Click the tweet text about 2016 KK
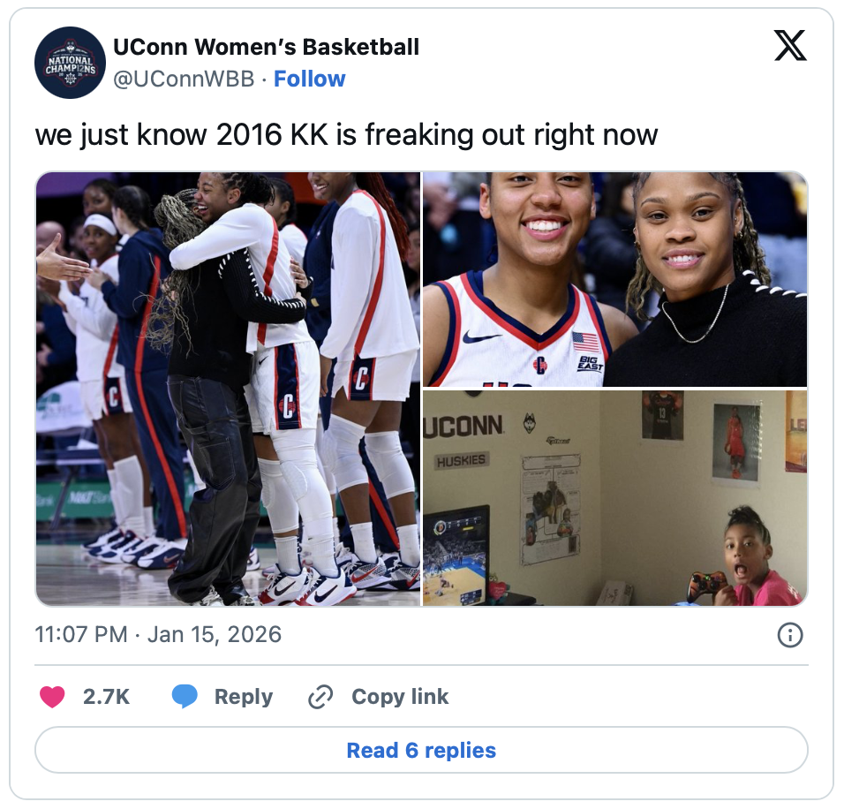Screen dimensions: 844x809 [347, 134]
